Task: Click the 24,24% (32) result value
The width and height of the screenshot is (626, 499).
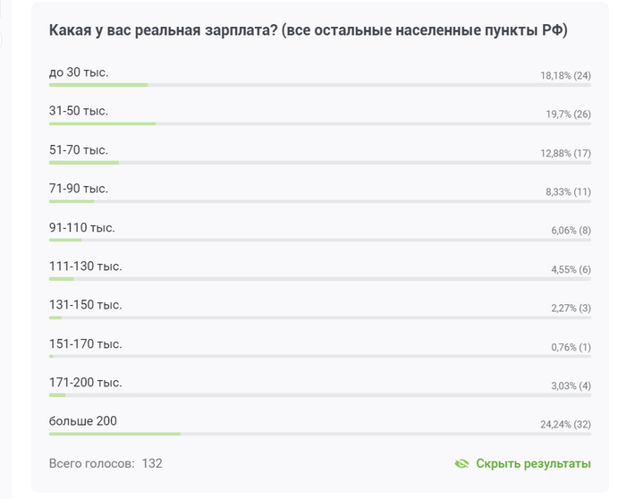Action: [x=565, y=425]
